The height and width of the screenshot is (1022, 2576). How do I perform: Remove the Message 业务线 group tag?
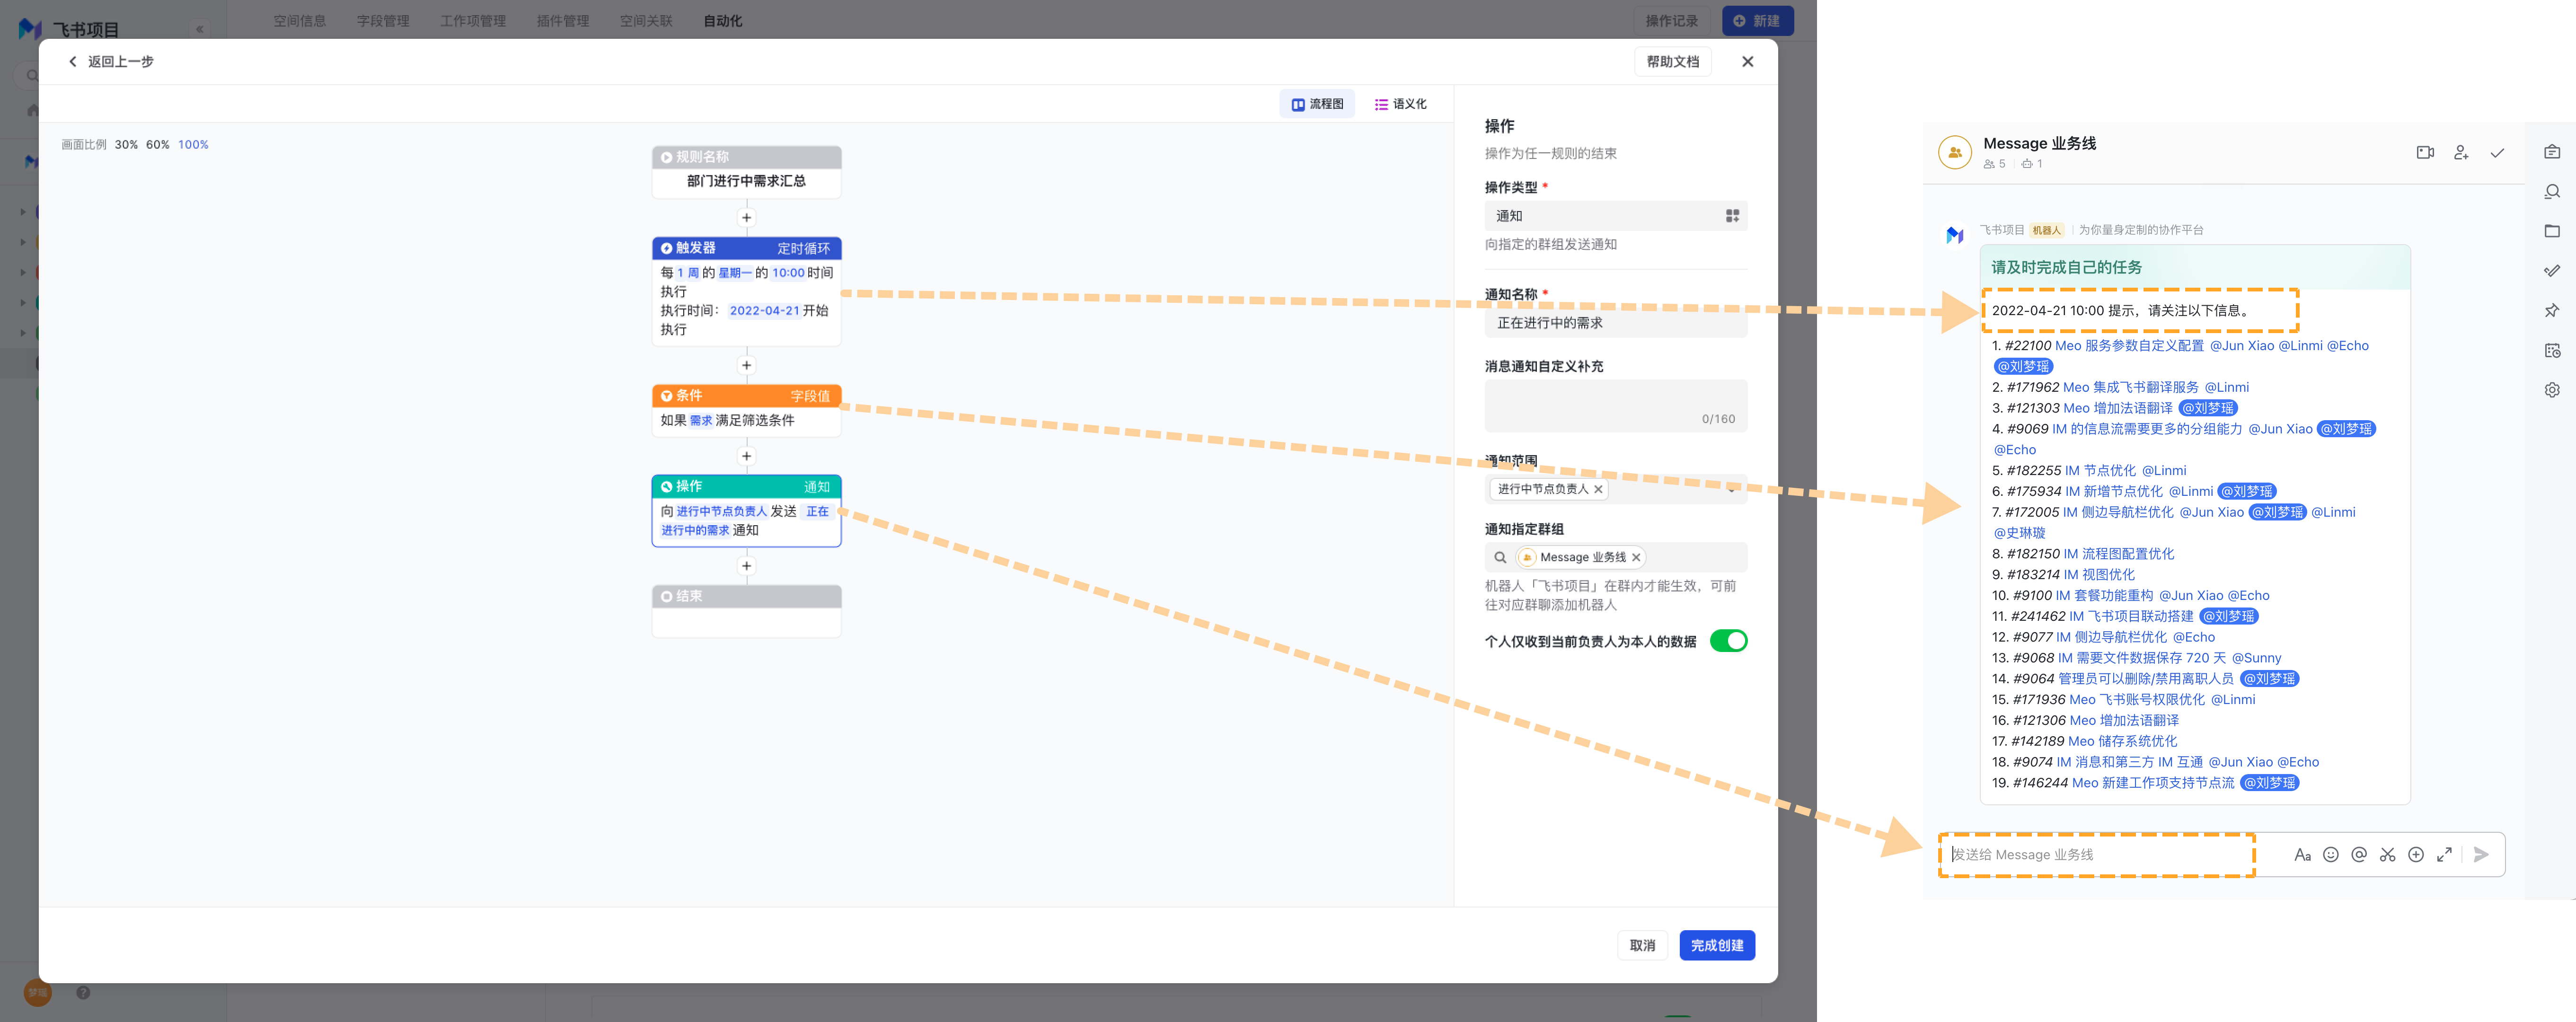(1636, 558)
